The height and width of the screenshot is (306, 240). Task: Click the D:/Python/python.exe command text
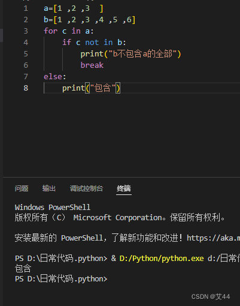click(x=162, y=259)
